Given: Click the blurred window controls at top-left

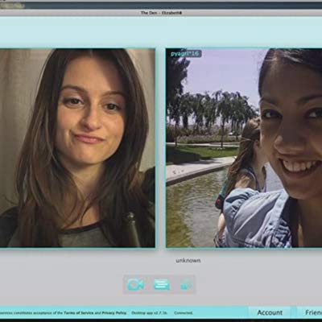Looking at the screenshot, I should click(x=12, y=6).
